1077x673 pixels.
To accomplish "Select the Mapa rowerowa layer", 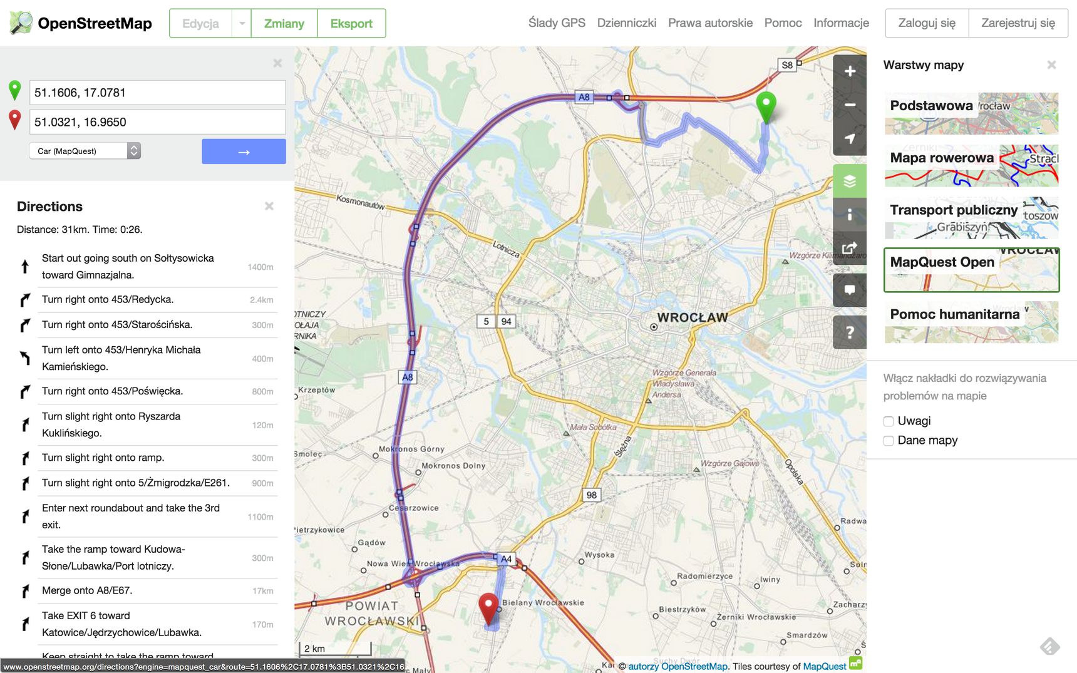I will [x=971, y=165].
